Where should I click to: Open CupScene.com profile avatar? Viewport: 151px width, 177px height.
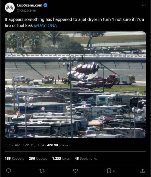[x=10, y=8]
